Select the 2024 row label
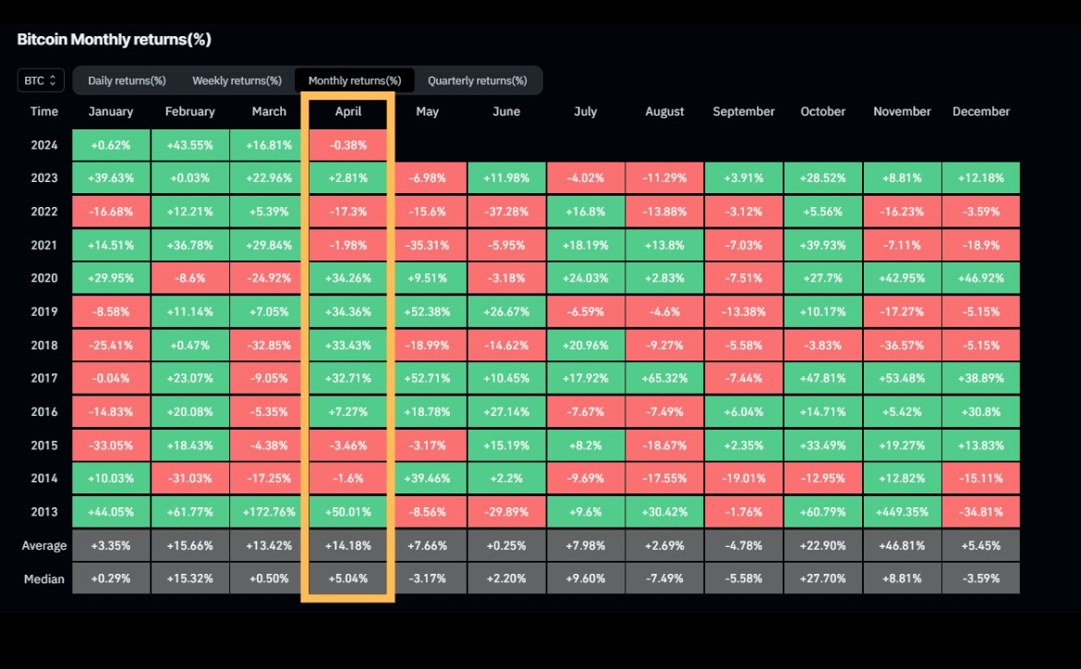Image resolution: width=1081 pixels, height=669 pixels. click(x=44, y=145)
